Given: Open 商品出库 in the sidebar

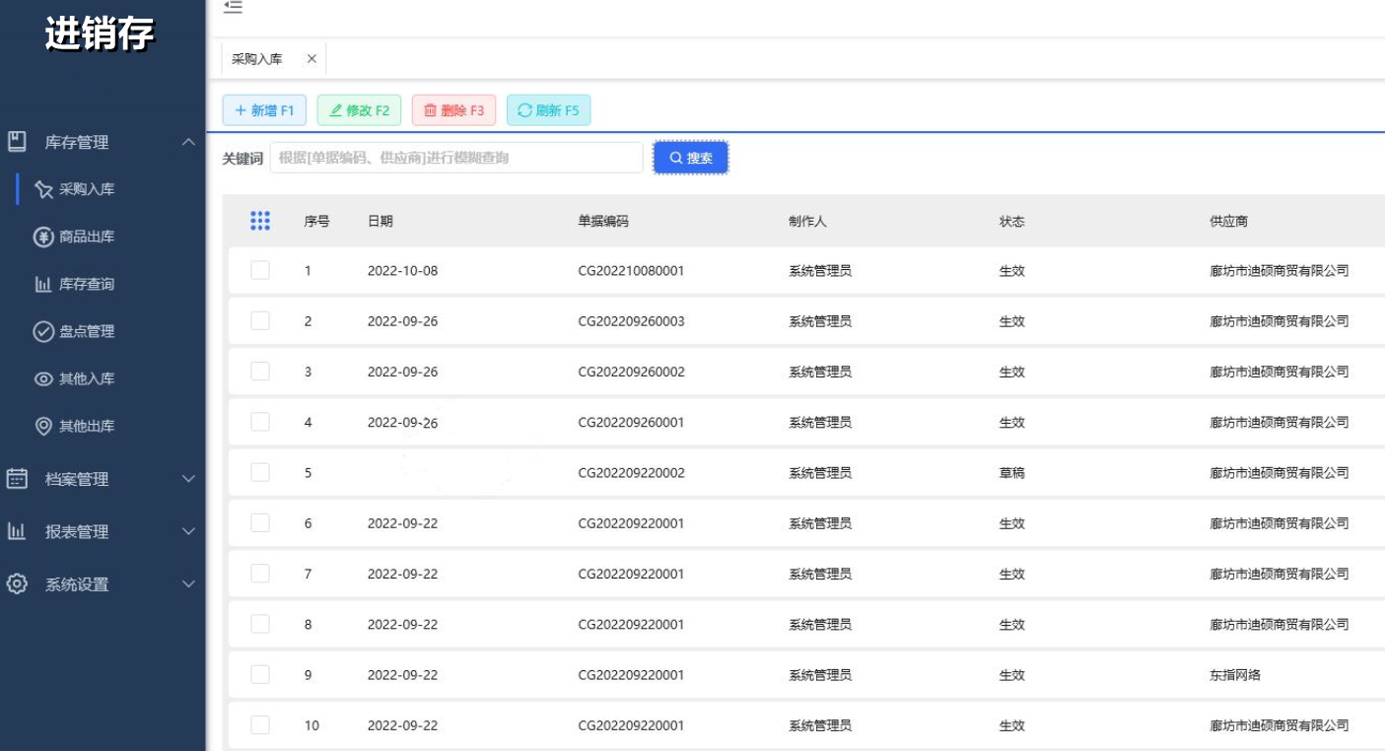Looking at the screenshot, I should click(x=87, y=237).
